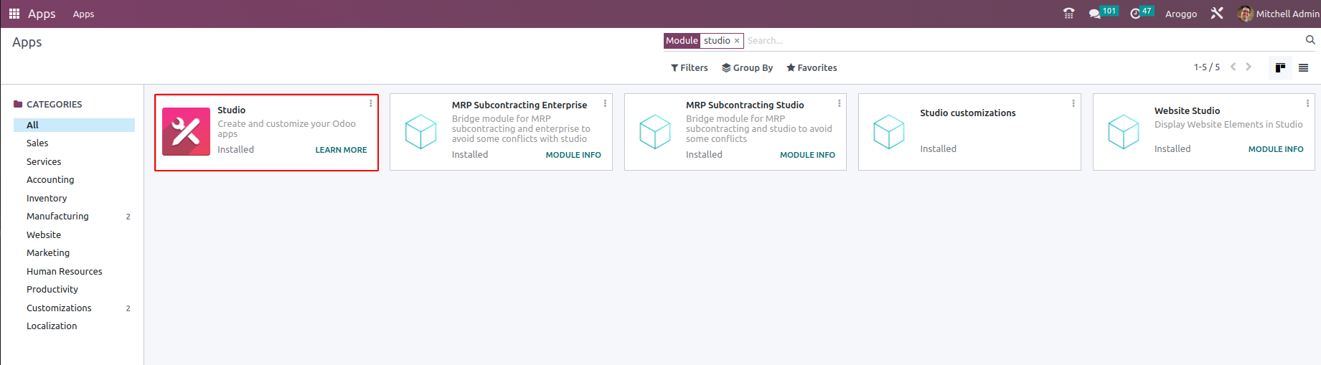
Task: Open the VoIP phone icon in top bar
Action: [1068, 14]
